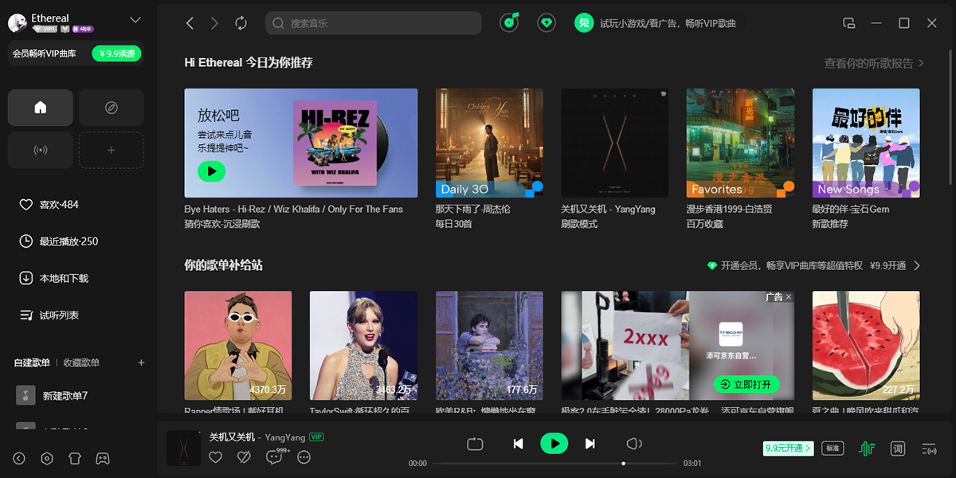The height and width of the screenshot is (478, 956).
Task: Switch to mini player mode icon
Action: pos(849,23)
